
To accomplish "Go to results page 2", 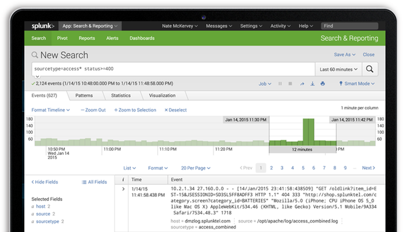I will pos(271,168).
